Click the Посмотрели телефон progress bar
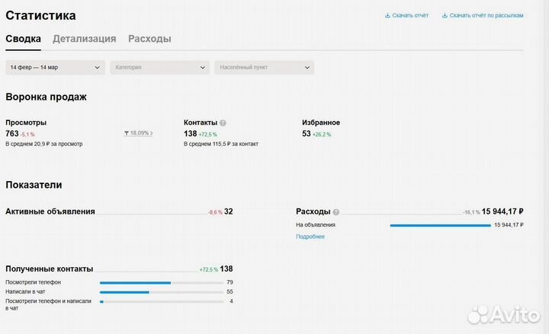The image size is (549, 334). click(136, 282)
